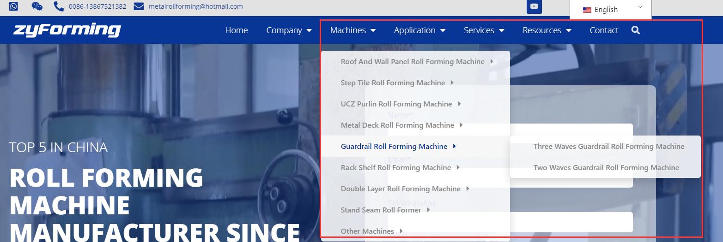723x242 pixels.
Task: Expand the Company menu
Action: (289, 30)
